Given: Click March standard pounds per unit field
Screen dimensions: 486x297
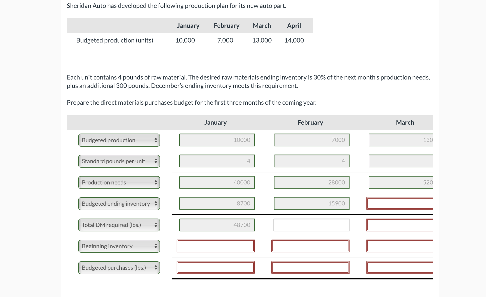Looking at the screenshot, I should pyautogui.click(x=401, y=161).
